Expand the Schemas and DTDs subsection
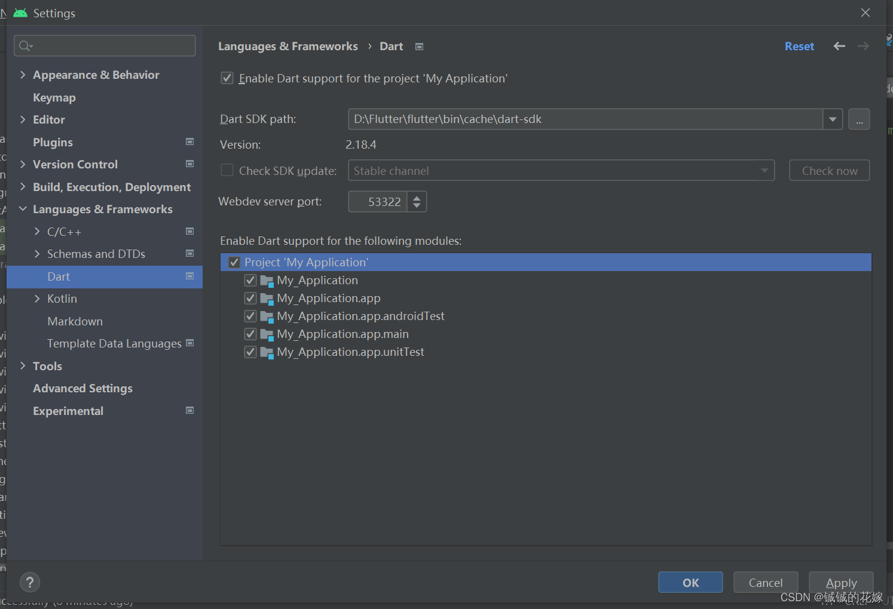 (37, 254)
